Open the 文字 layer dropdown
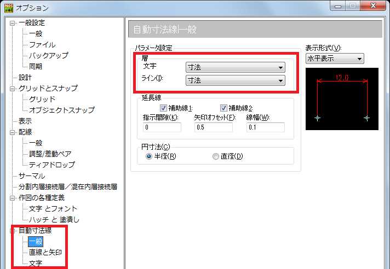390x269 pixels. coord(236,67)
